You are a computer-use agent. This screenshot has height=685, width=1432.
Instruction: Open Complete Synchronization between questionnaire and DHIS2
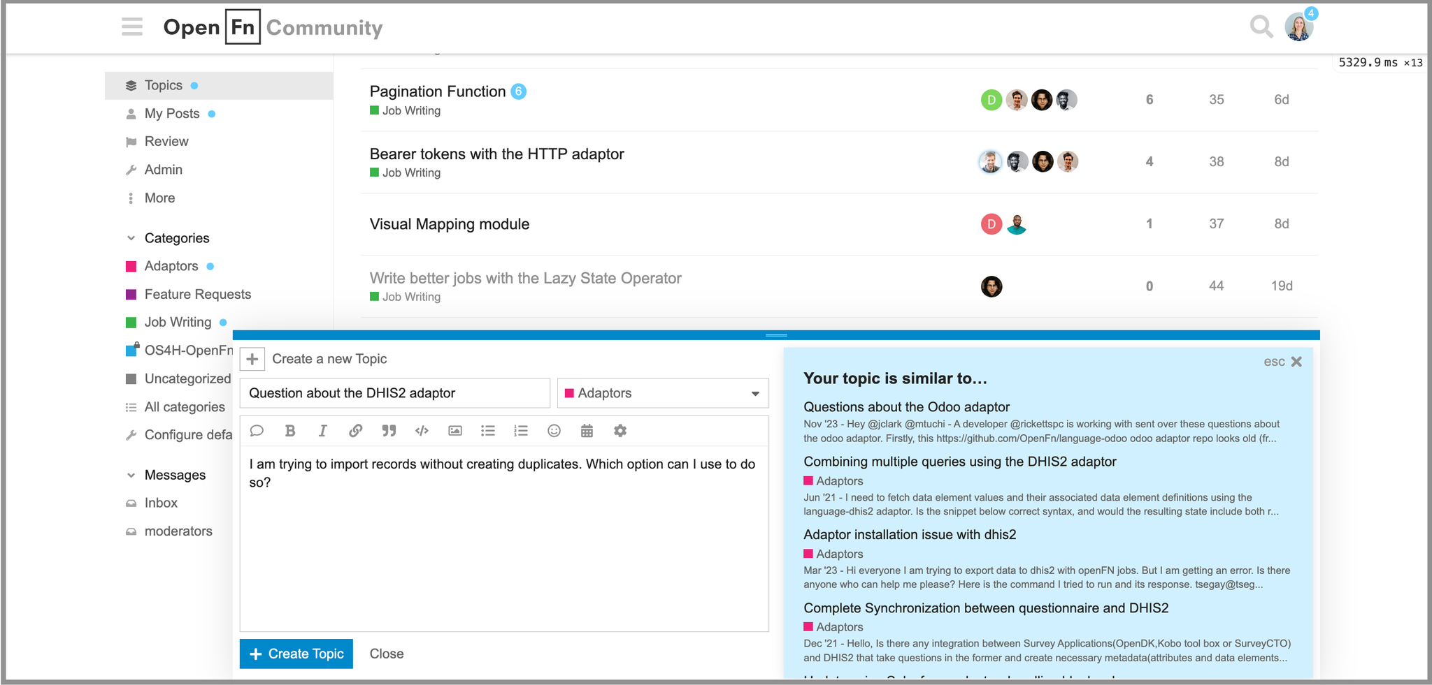(986, 608)
